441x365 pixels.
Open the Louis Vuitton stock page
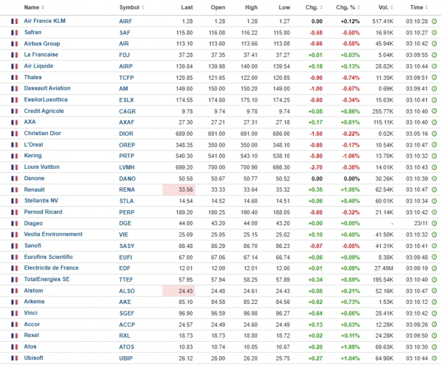pos(42,167)
